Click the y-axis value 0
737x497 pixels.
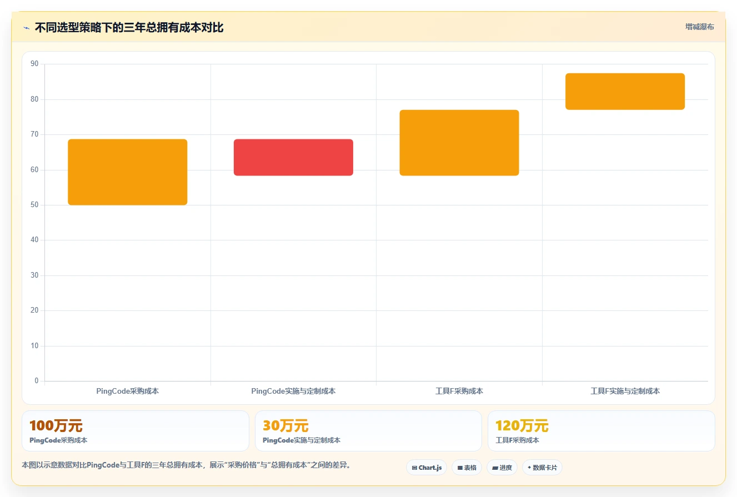pyautogui.click(x=37, y=381)
